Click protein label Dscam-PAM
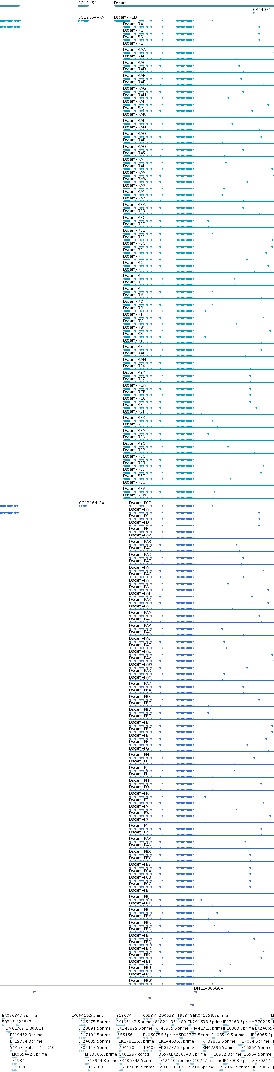The image size is (274, 1072). tap(141, 613)
